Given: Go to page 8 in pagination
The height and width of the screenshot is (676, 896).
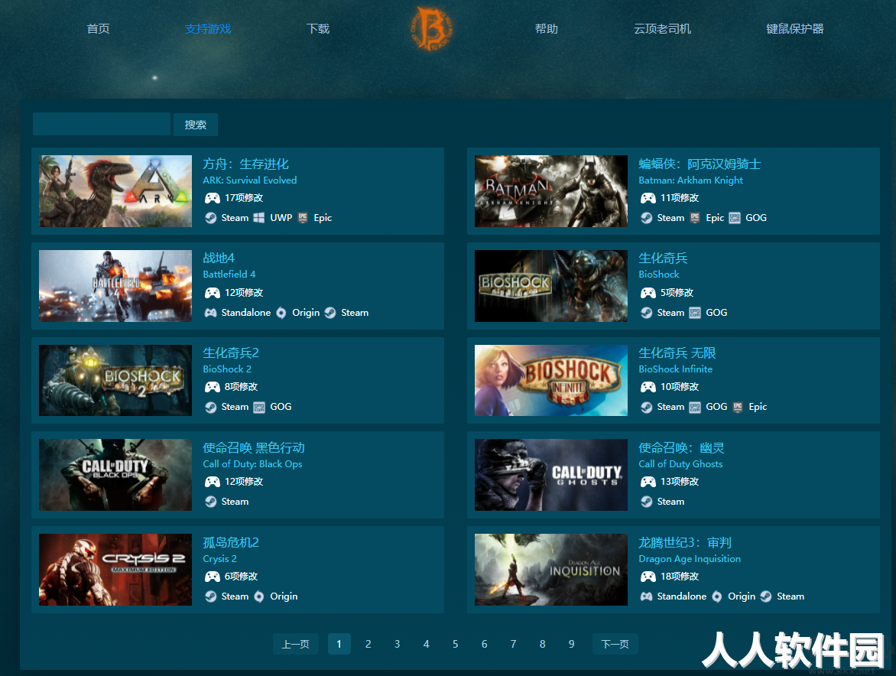Looking at the screenshot, I should click(542, 644).
